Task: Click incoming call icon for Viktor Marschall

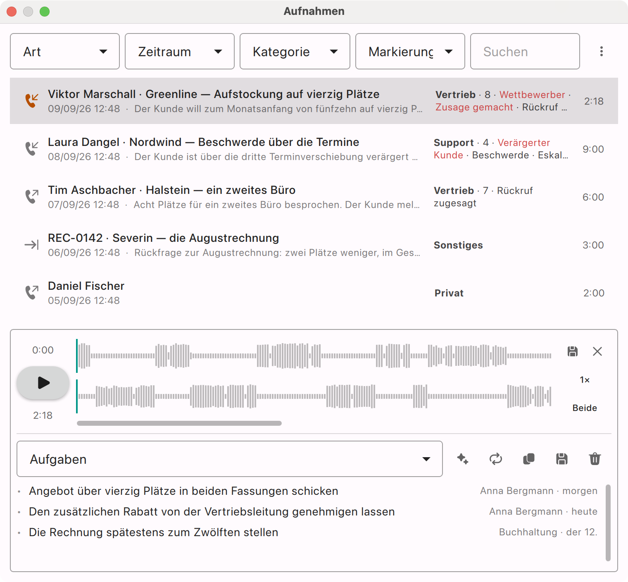Action: pyautogui.click(x=32, y=100)
